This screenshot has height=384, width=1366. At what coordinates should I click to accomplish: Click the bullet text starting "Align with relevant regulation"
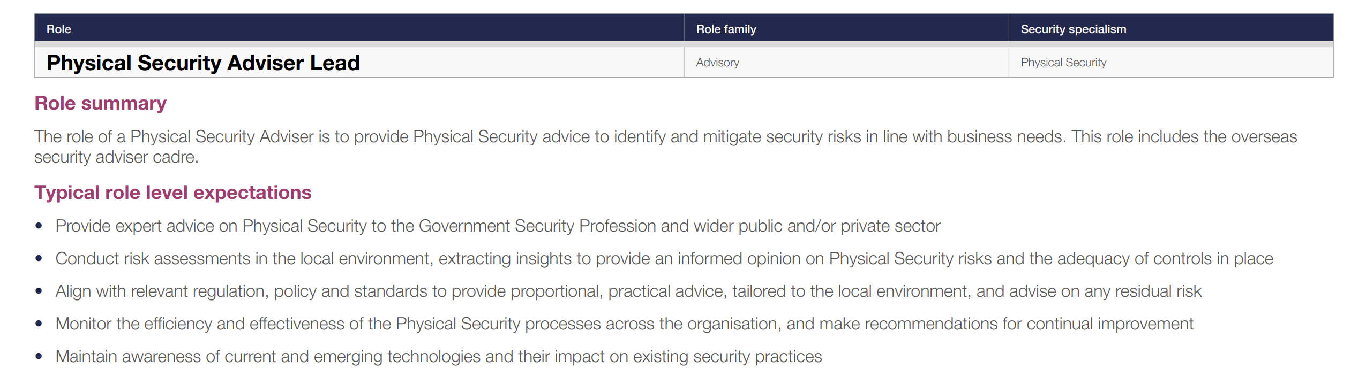pyautogui.click(x=628, y=291)
